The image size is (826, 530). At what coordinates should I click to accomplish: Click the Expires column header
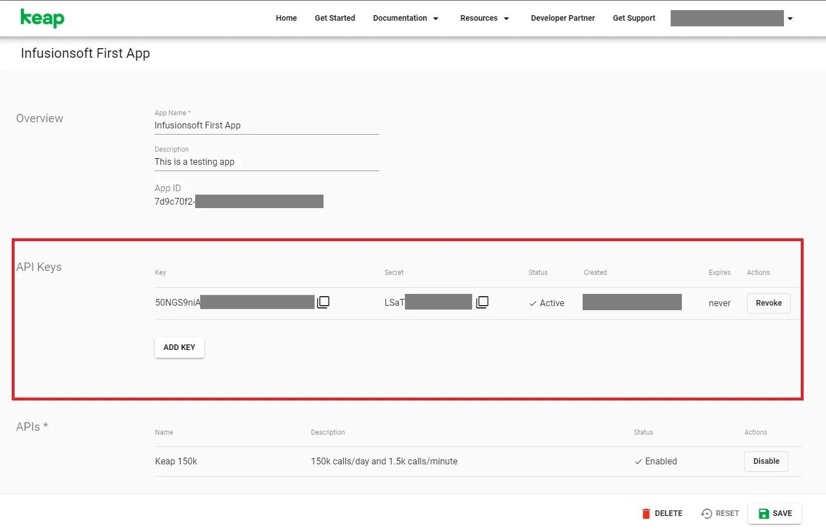[x=719, y=273]
